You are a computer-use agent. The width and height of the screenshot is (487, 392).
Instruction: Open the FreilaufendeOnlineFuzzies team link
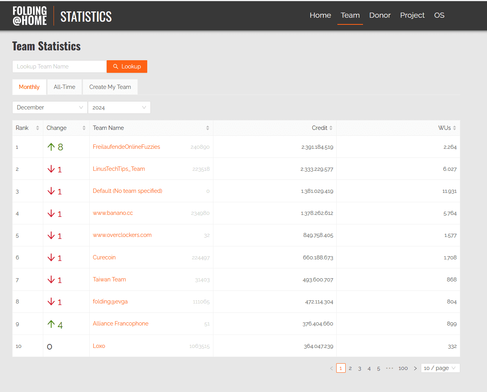[126, 147]
